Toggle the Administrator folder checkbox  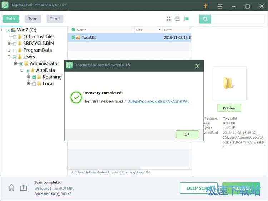coord(21,64)
